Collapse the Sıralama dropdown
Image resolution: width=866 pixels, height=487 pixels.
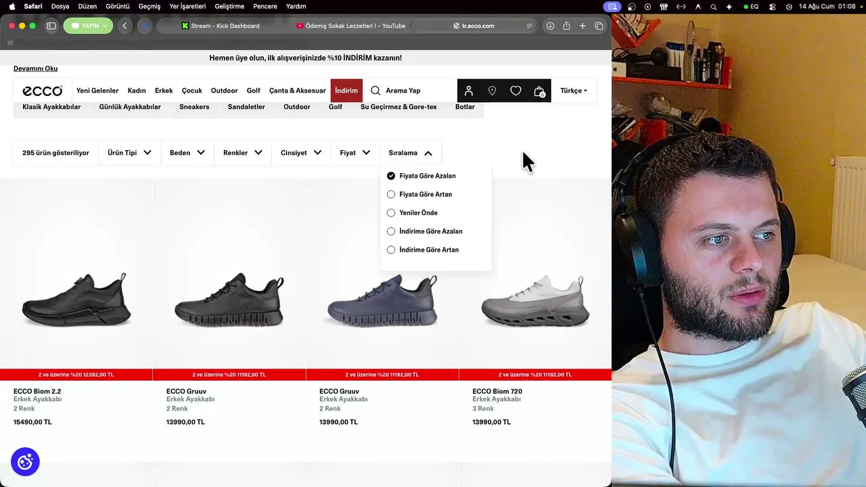(x=410, y=153)
